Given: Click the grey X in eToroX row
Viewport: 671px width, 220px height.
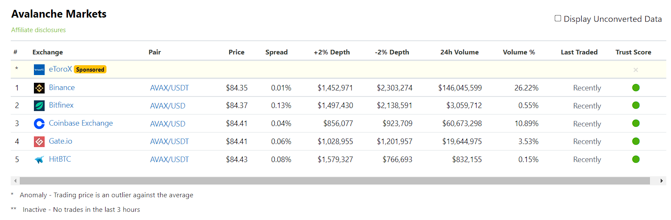Looking at the screenshot, I should pyautogui.click(x=636, y=70).
